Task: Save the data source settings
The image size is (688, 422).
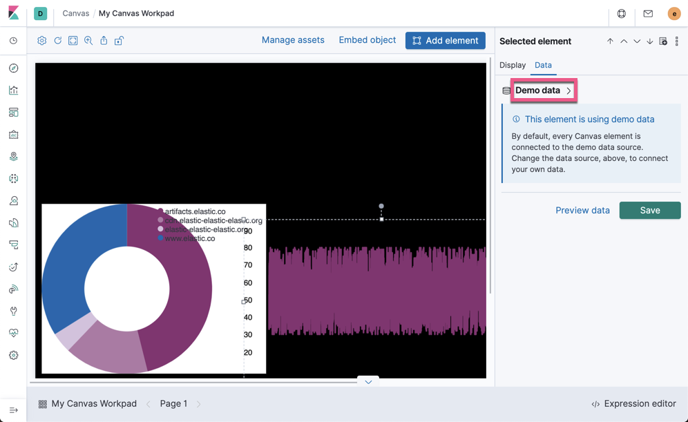Action: 649,210
